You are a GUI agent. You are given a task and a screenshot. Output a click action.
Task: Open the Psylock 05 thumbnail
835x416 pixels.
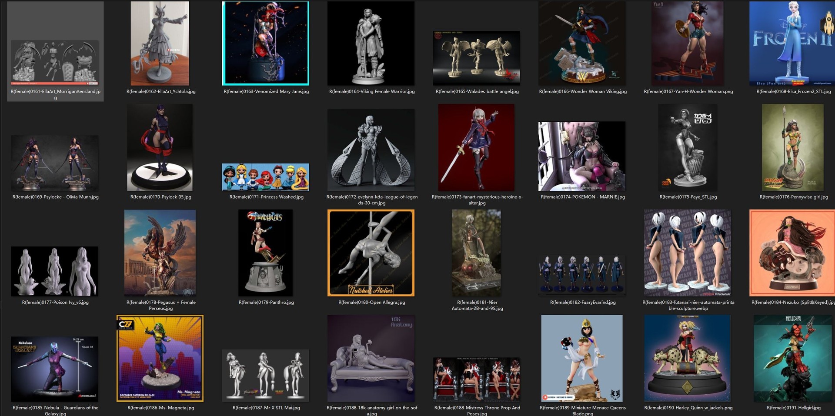click(x=160, y=148)
